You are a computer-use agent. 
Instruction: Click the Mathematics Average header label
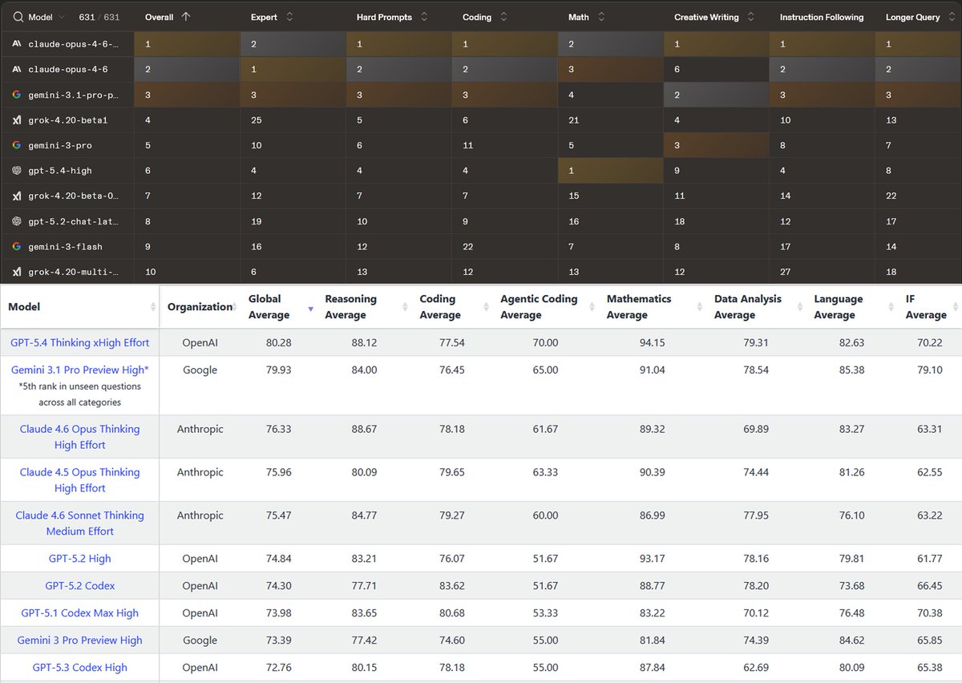pos(639,307)
